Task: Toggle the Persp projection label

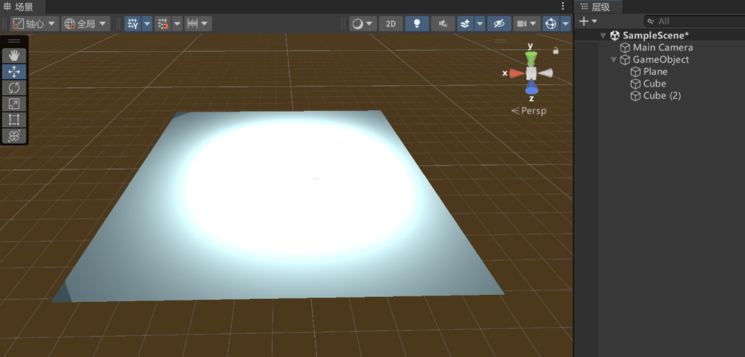Action: pyautogui.click(x=529, y=111)
